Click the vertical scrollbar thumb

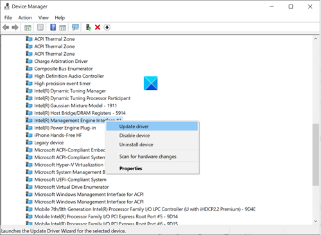[x=315, y=155]
